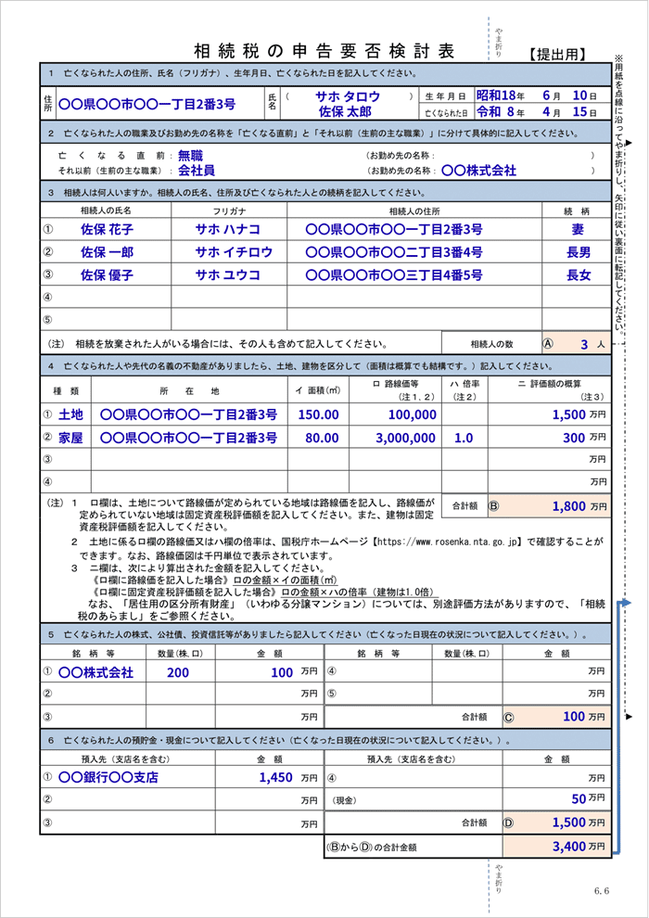Image resolution: width=649 pixels, height=918 pixels.
Task: Select the birth day value 10日
Action: point(585,96)
